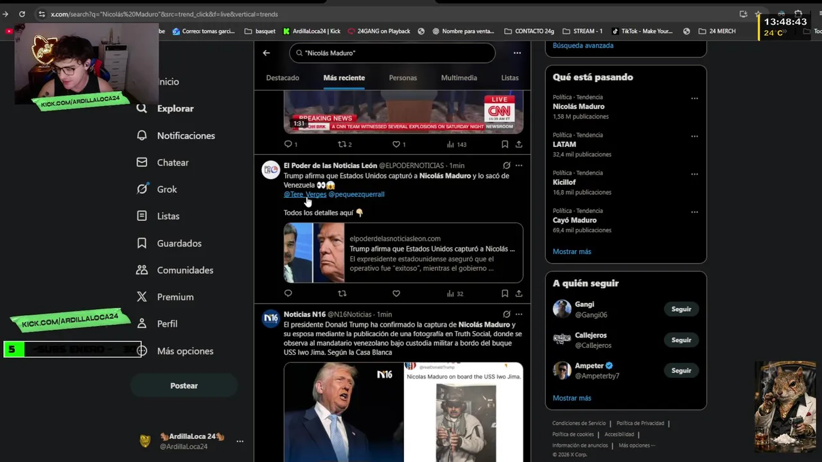
Task: Repost El Poder de las Noticias post
Action: (342, 293)
